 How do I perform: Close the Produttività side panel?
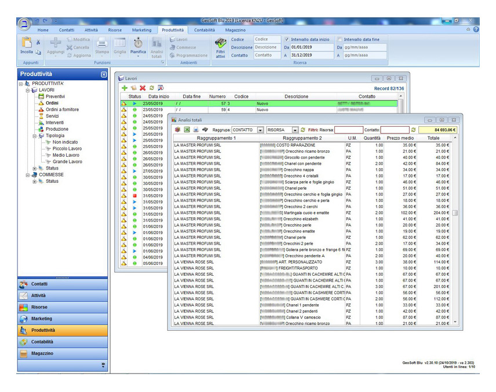(104, 75)
